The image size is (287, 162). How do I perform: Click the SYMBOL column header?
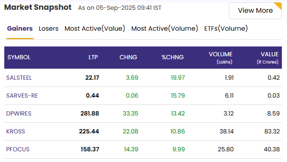(19, 57)
